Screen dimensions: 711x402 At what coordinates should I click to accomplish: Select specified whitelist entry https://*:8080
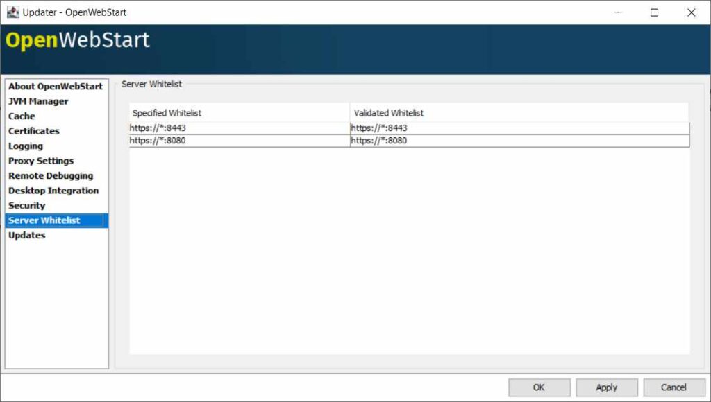[240, 141]
